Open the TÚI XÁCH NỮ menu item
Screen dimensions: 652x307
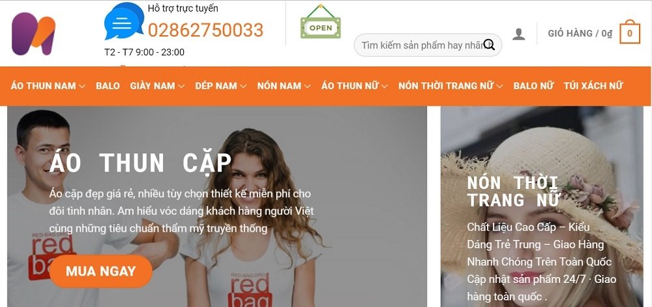pos(593,86)
